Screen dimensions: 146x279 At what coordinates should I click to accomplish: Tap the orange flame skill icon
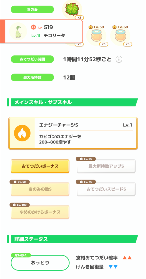[x=22, y=133]
